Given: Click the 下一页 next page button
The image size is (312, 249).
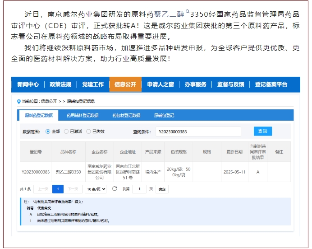Looking at the screenshot, I should (x=73, y=189).
